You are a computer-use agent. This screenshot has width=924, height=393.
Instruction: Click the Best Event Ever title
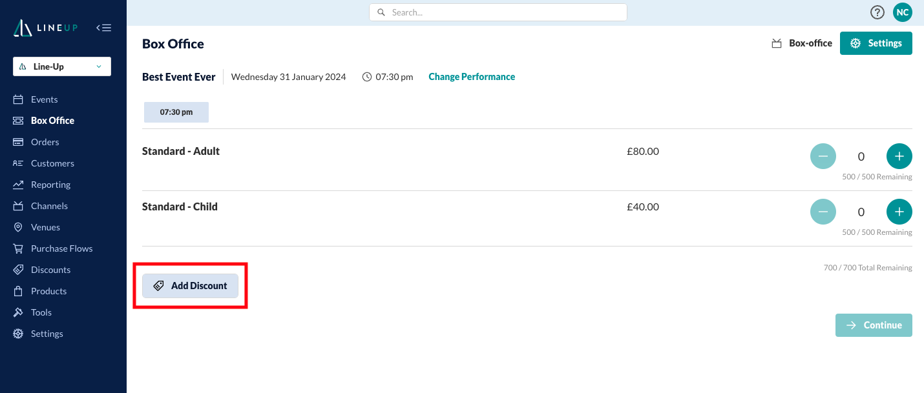click(178, 77)
